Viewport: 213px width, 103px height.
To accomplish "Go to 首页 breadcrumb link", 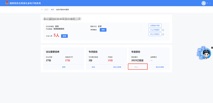I will click(52, 10).
